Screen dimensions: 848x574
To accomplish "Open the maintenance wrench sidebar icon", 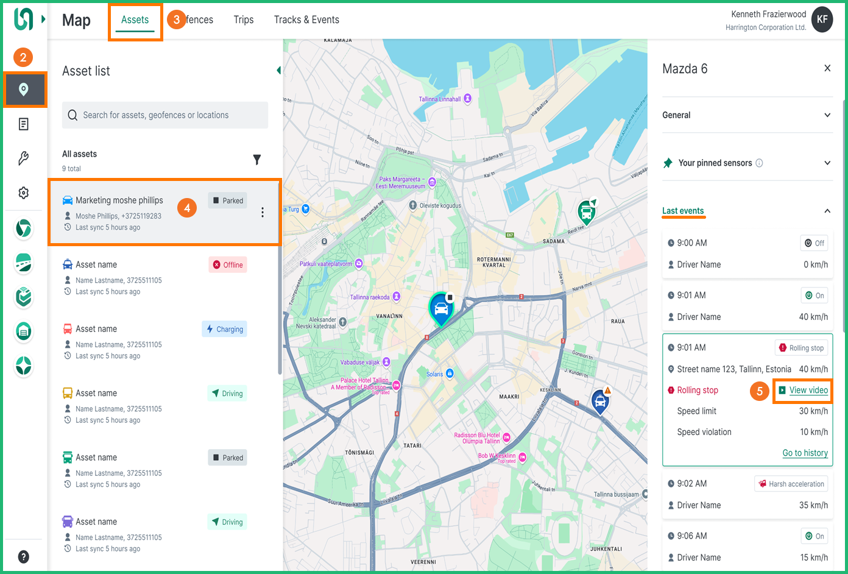I will tap(24, 158).
